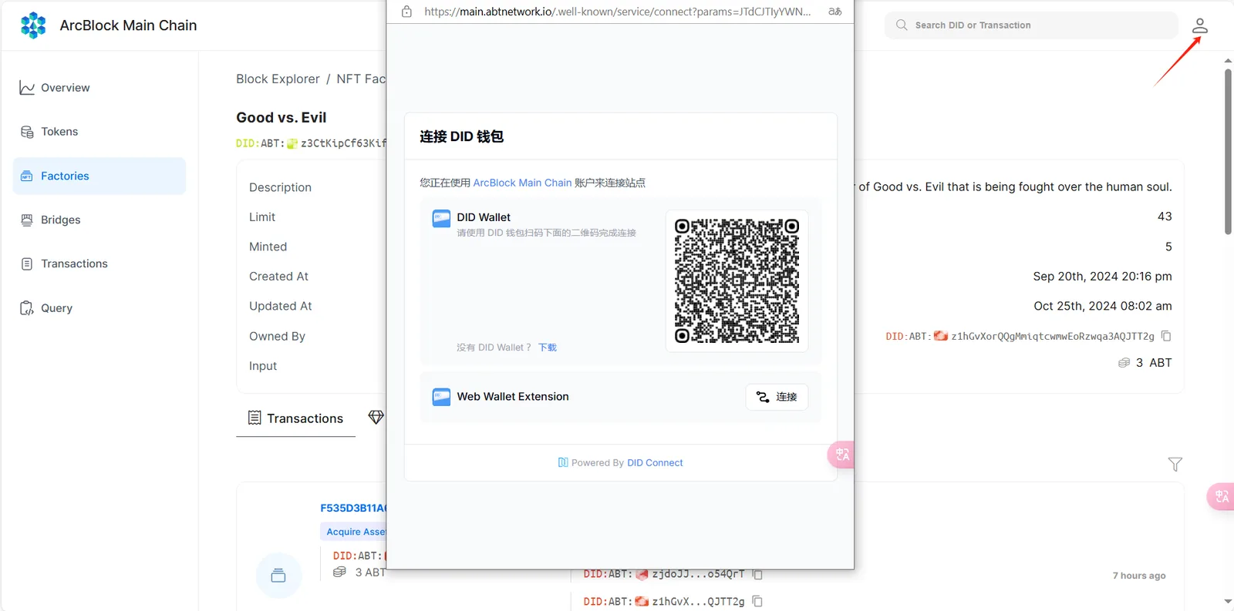This screenshot has width=1234, height=611.
Task: Copy the zjdoJJ...o54QrT address
Action: pyautogui.click(x=757, y=574)
